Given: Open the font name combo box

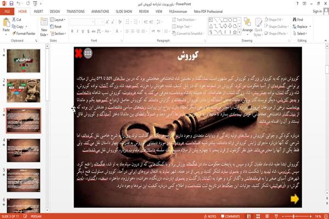Looking at the screenshot, I should (x=82, y=21).
